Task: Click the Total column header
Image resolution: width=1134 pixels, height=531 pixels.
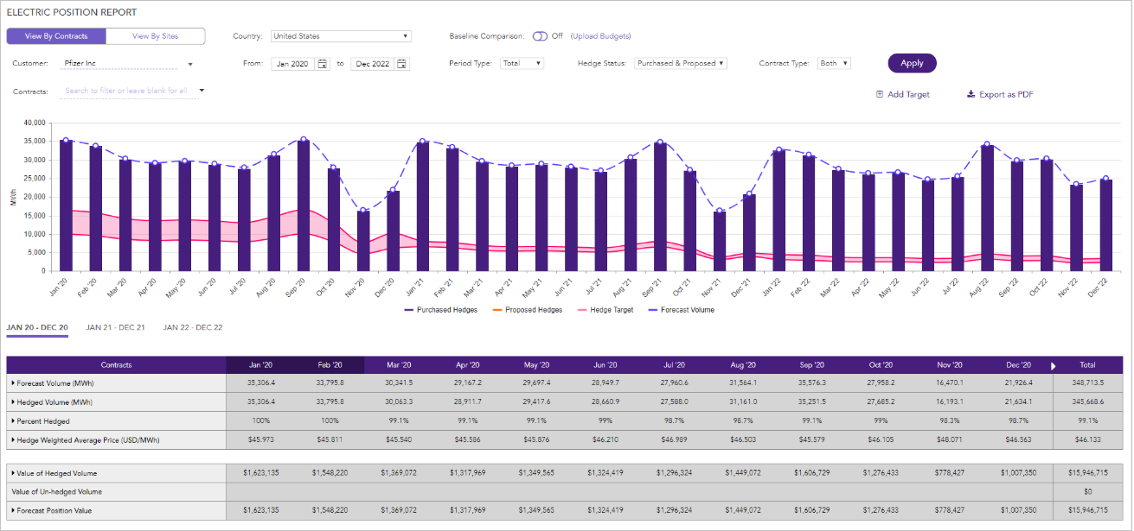Action: [x=1087, y=365]
